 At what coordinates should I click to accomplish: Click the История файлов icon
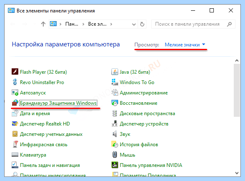pos(115,144)
